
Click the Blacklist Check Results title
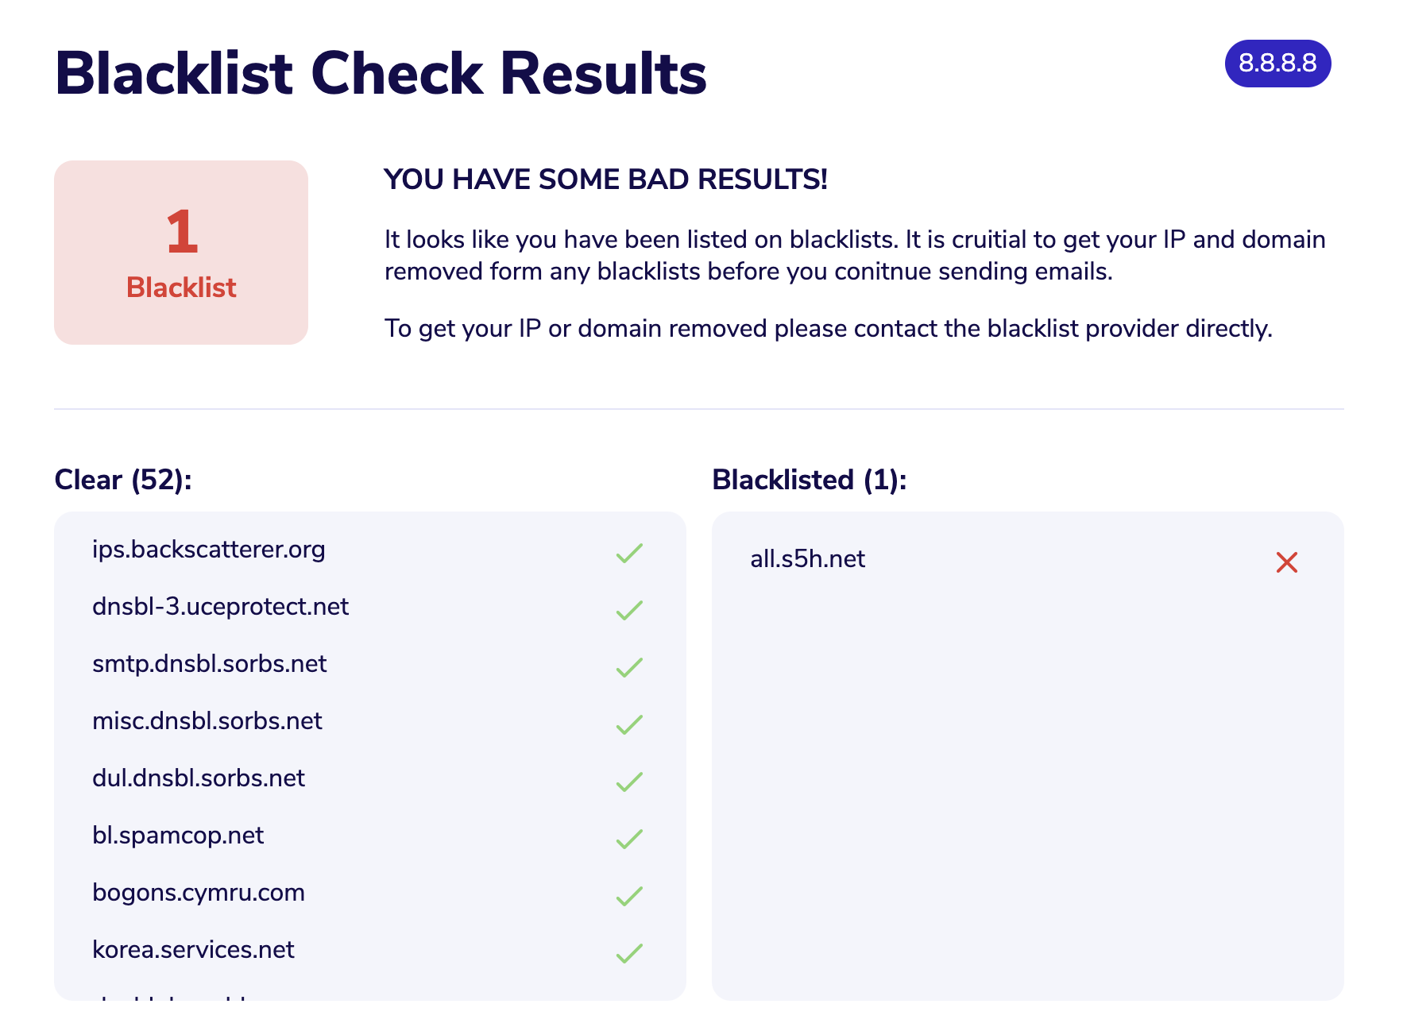(x=381, y=73)
